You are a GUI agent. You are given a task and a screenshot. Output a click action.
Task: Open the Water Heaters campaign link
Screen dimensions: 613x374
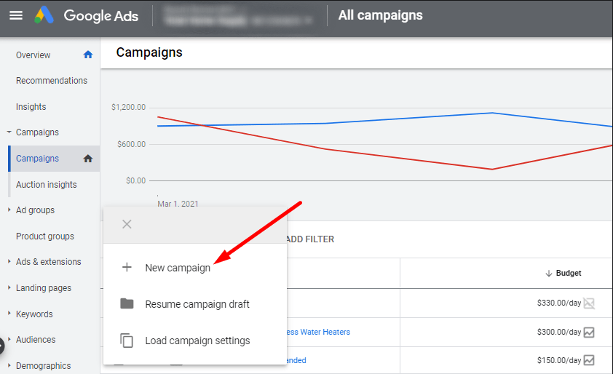(319, 332)
